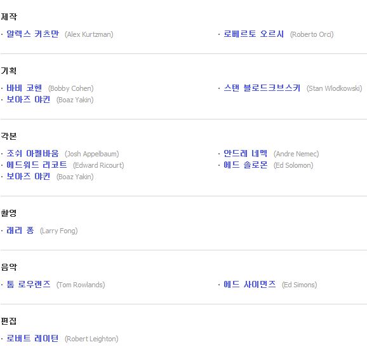Open producer link 로베르토 오르시

click(254, 34)
